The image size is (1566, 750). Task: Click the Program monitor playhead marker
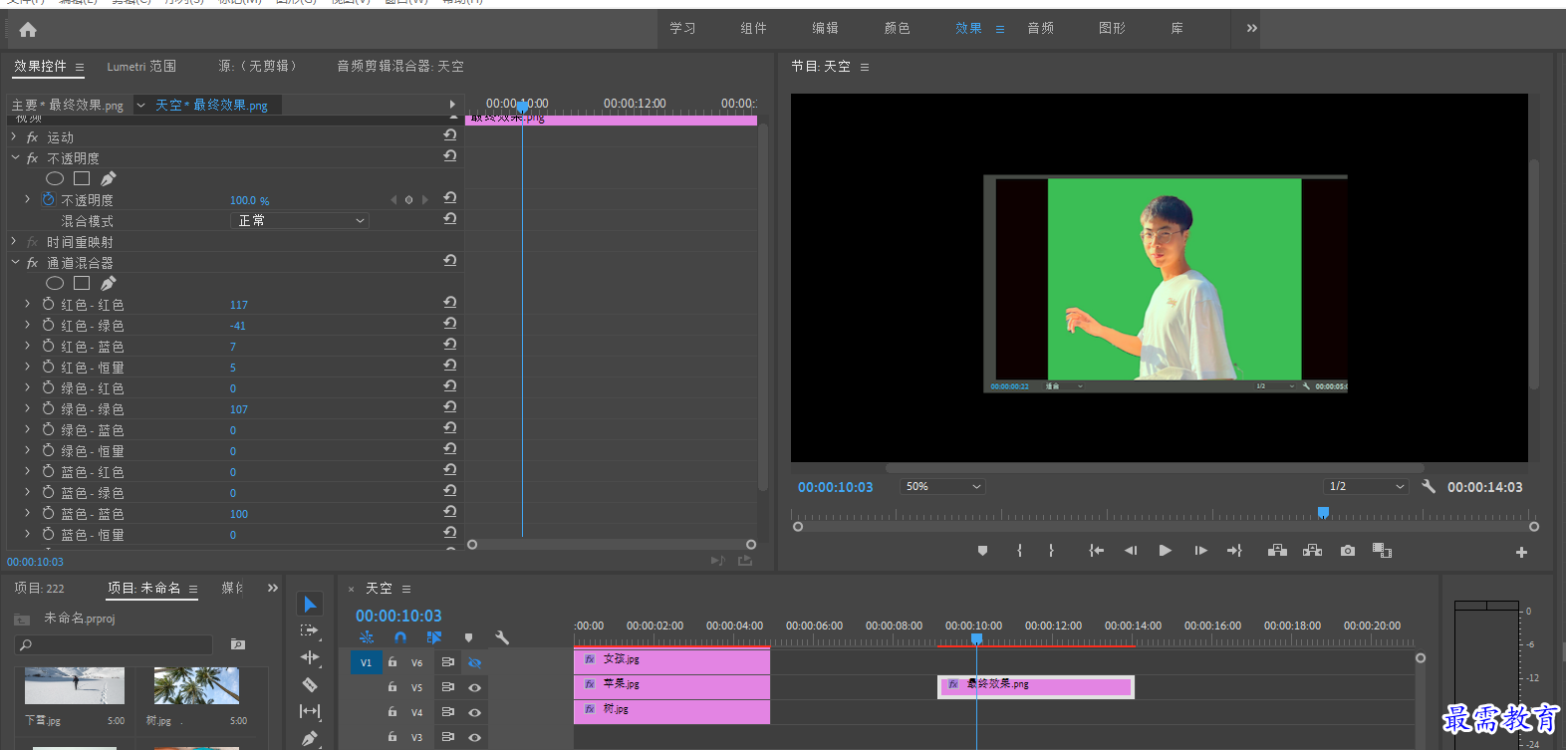(x=1323, y=512)
